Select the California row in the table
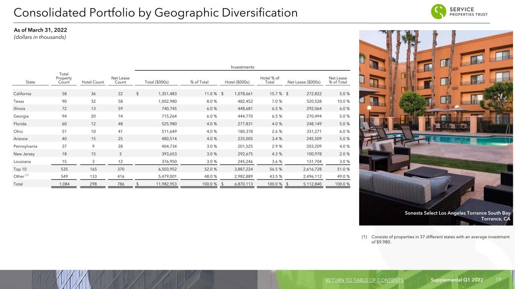 pos(181,93)
